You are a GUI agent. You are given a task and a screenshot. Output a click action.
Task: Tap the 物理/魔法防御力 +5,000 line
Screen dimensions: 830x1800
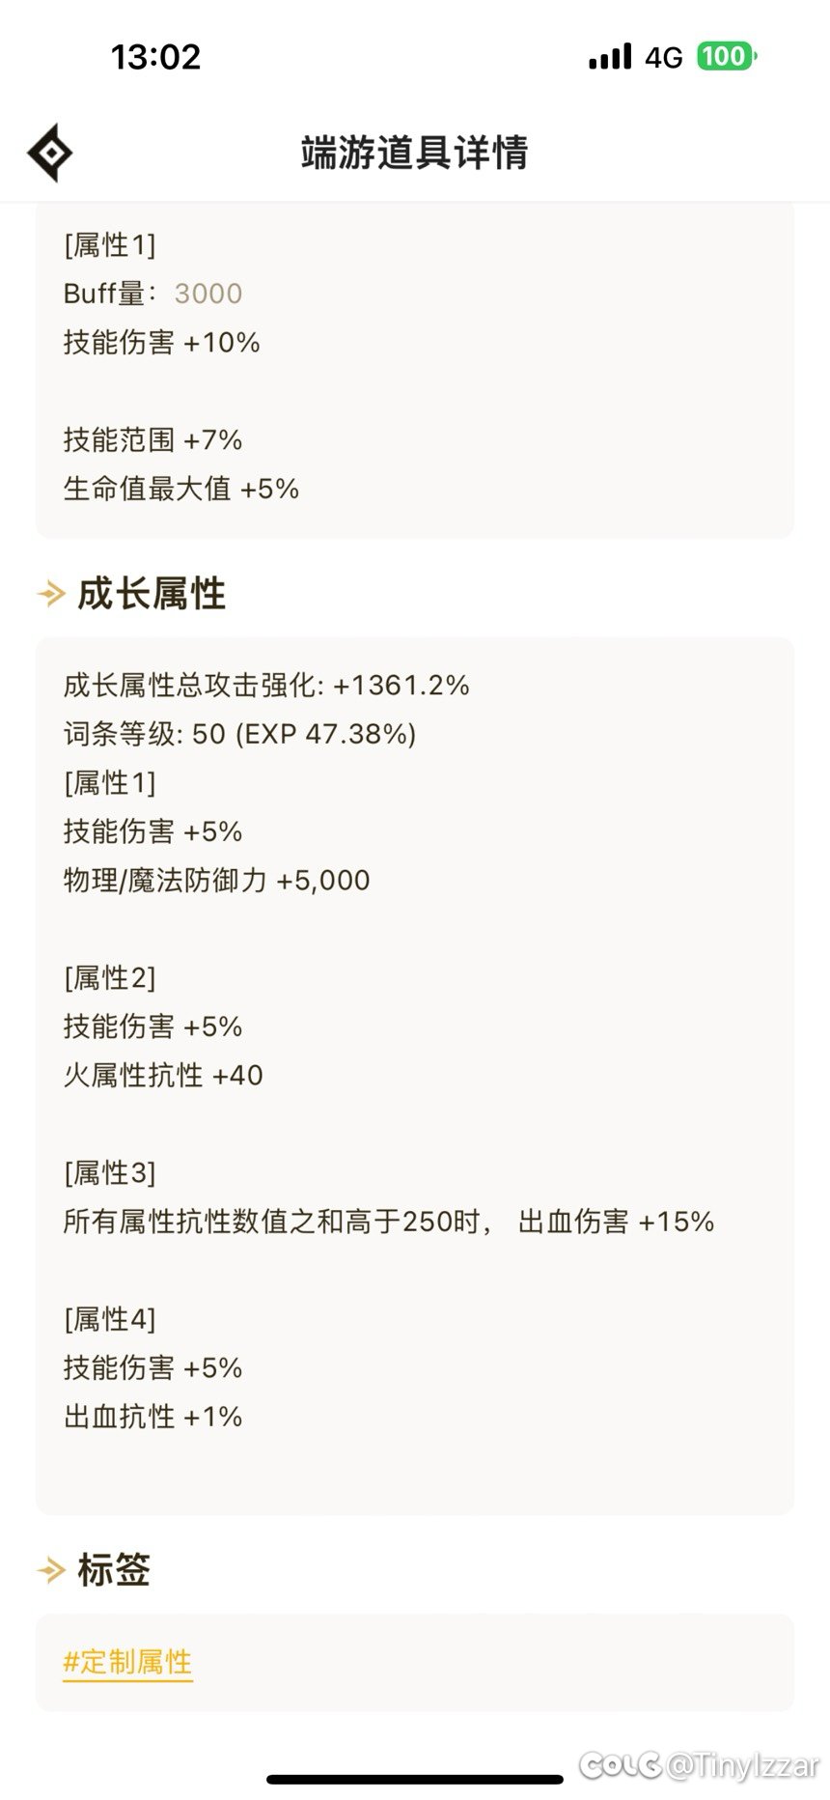click(x=216, y=881)
